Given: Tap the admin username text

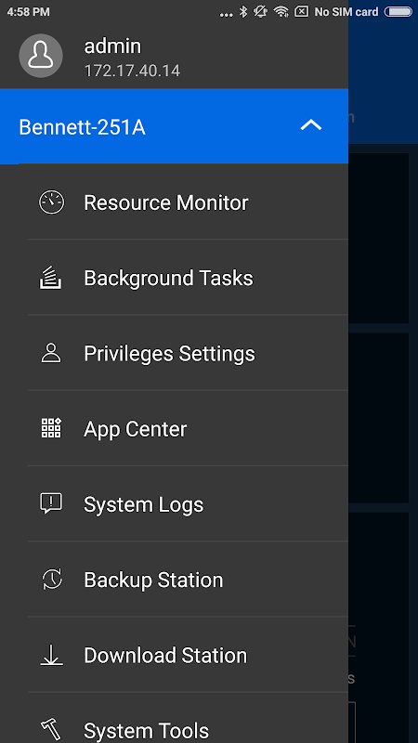Looking at the screenshot, I should click(x=112, y=46).
